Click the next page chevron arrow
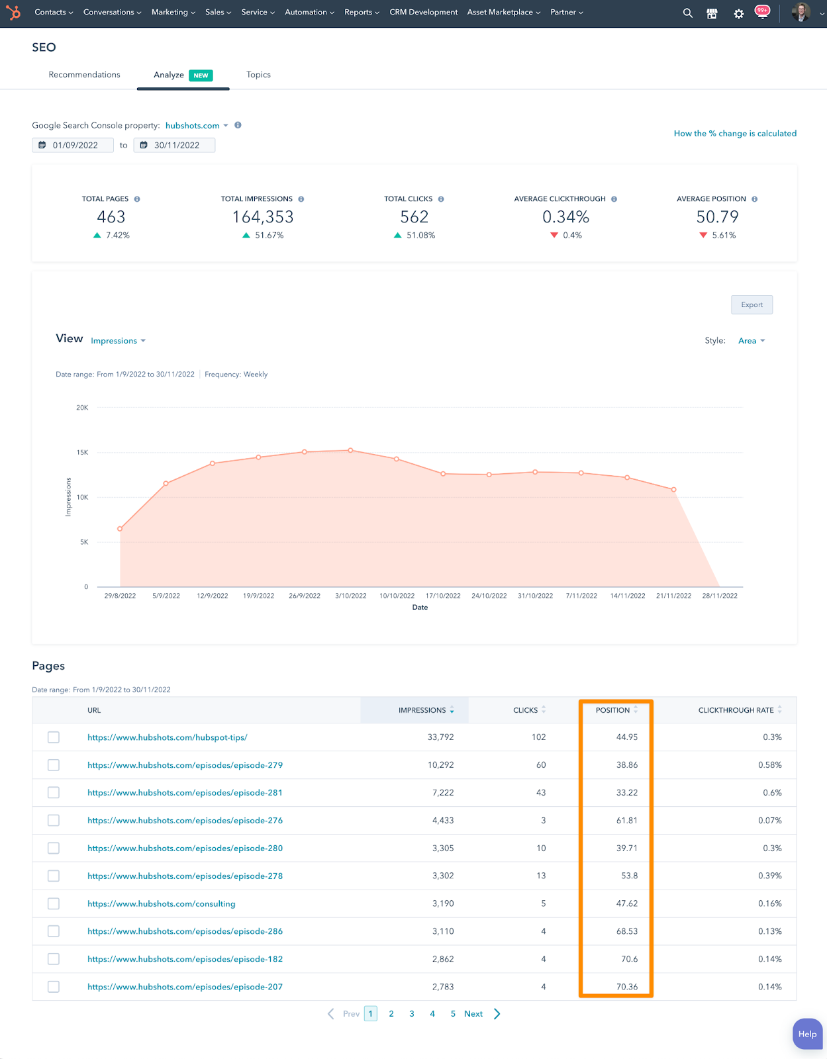 pyautogui.click(x=497, y=1014)
